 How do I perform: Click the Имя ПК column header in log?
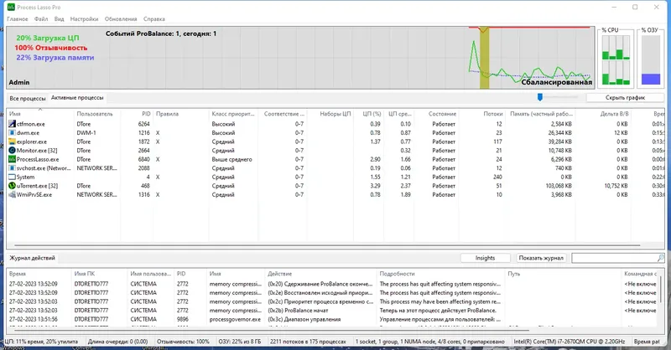(85, 274)
